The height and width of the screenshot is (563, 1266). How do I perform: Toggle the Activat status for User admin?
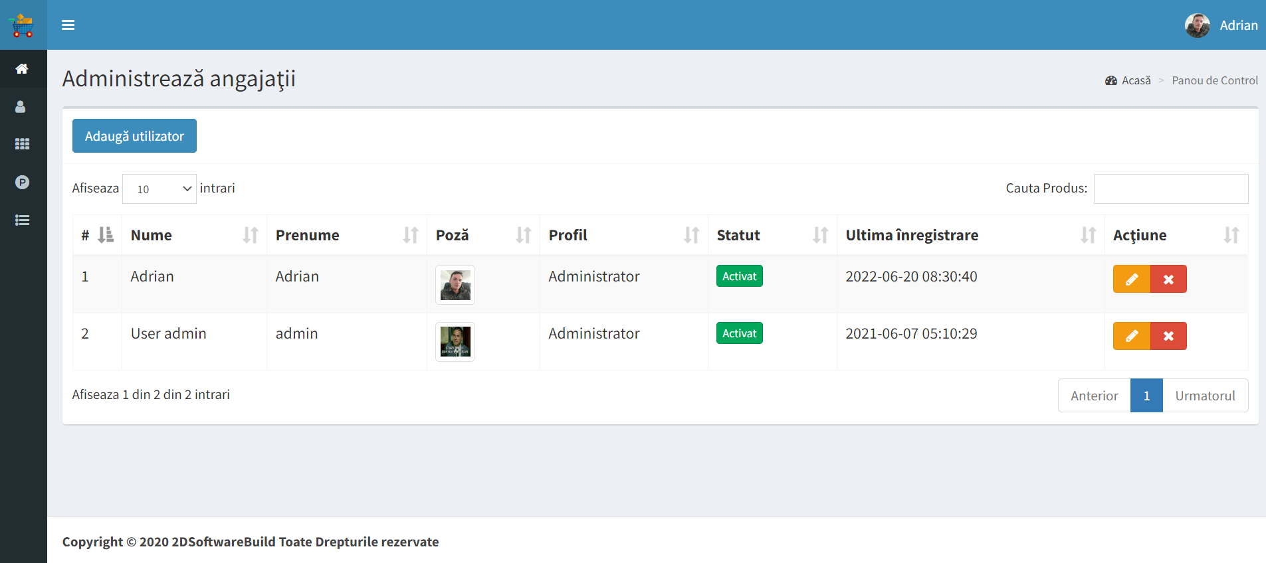[739, 333]
